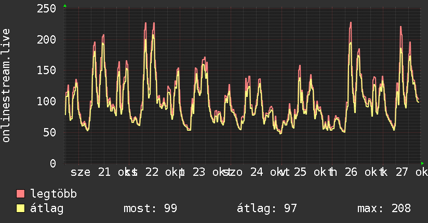Click the yellow átlag legend swatch
Image resolution: width=428 pixels, height=223 pixels.
[20, 208]
